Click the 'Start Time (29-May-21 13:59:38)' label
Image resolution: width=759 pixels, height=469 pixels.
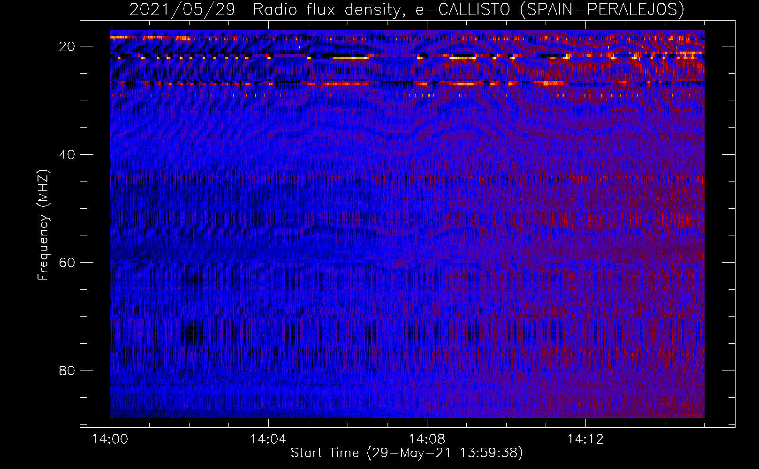pyautogui.click(x=407, y=453)
